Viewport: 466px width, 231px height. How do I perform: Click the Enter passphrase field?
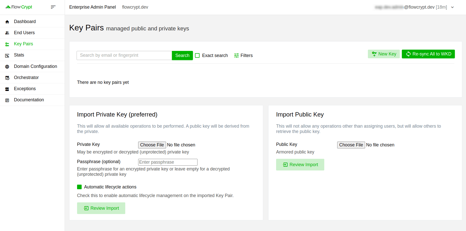click(168, 162)
